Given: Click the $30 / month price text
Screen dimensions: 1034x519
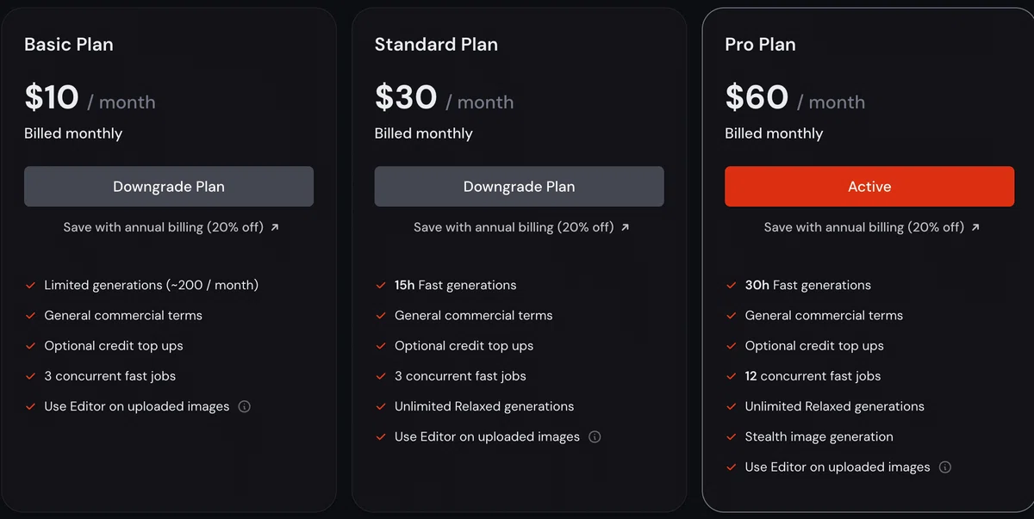Looking at the screenshot, I should [x=444, y=98].
